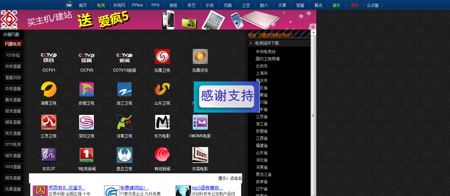The image size is (450, 196).
Task: Open the 1电视新闻 channel icon
Action: (x=87, y=155)
